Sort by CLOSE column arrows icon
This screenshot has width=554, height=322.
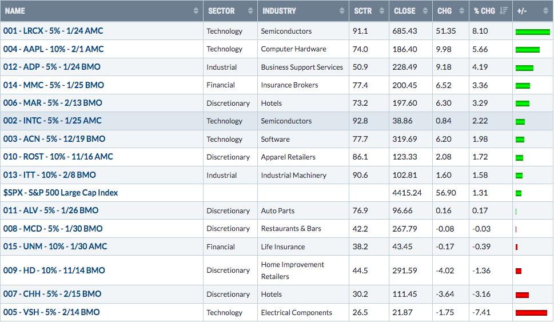[x=425, y=11]
